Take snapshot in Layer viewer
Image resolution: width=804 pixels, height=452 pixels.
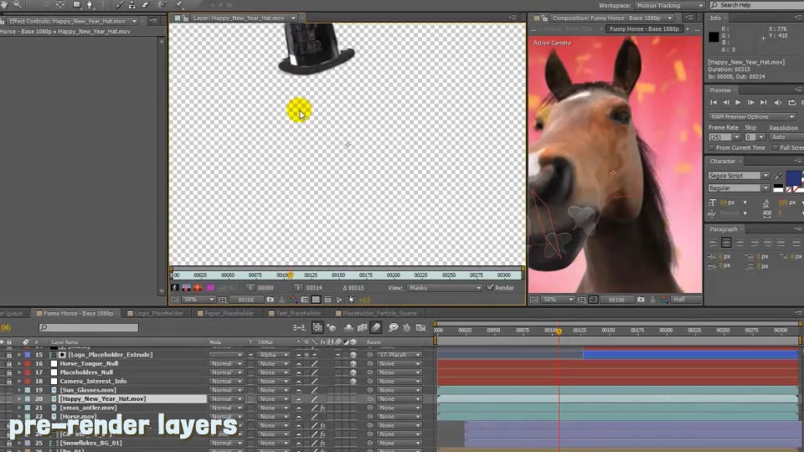pyautogui.click(x=271, y=300)
